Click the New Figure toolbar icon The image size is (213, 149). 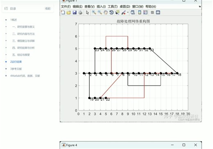click(x=63, y=12)
